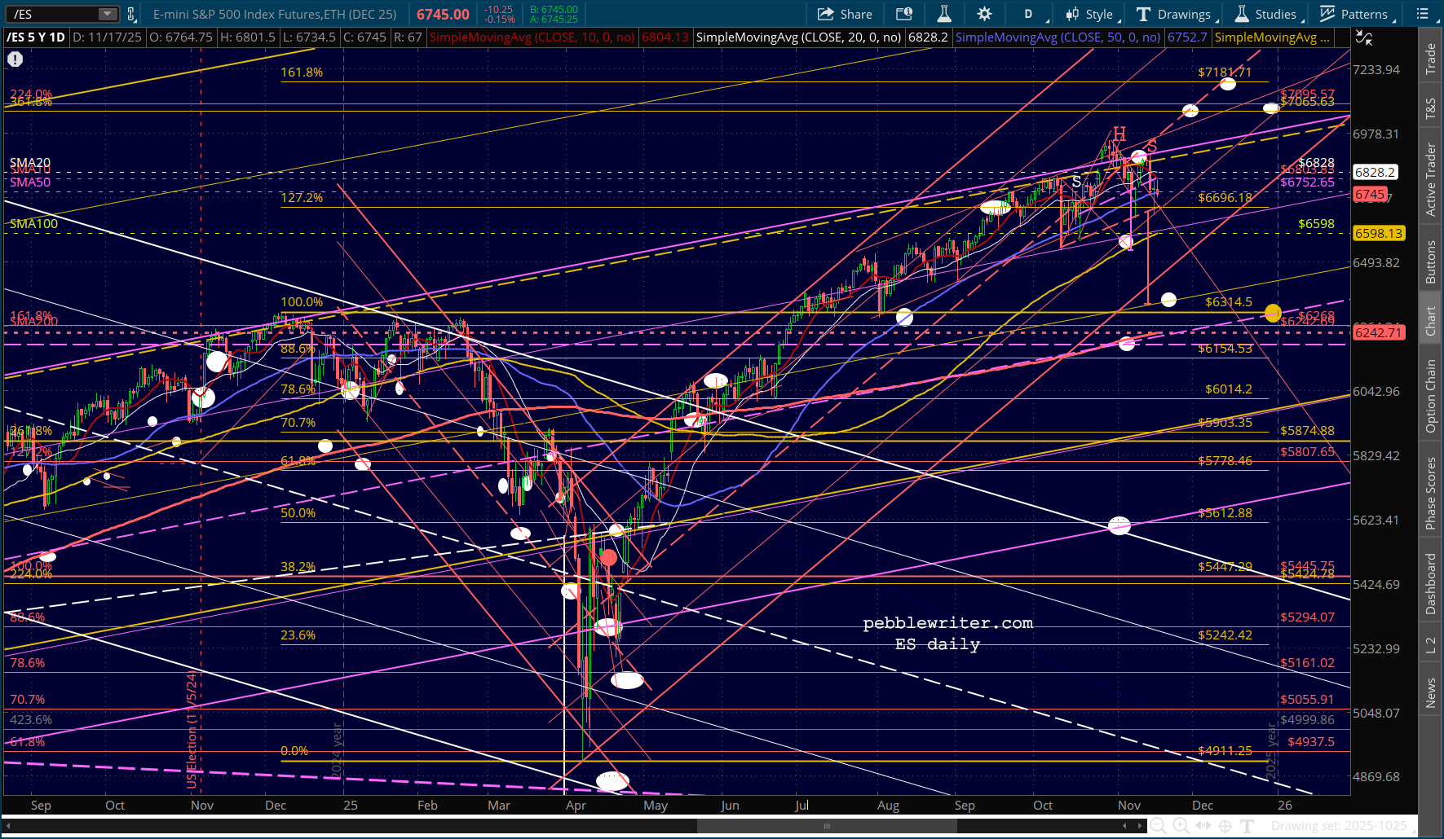Click the zoom in magnifier icon
1444x839 pixels.
coord(1181,826)
